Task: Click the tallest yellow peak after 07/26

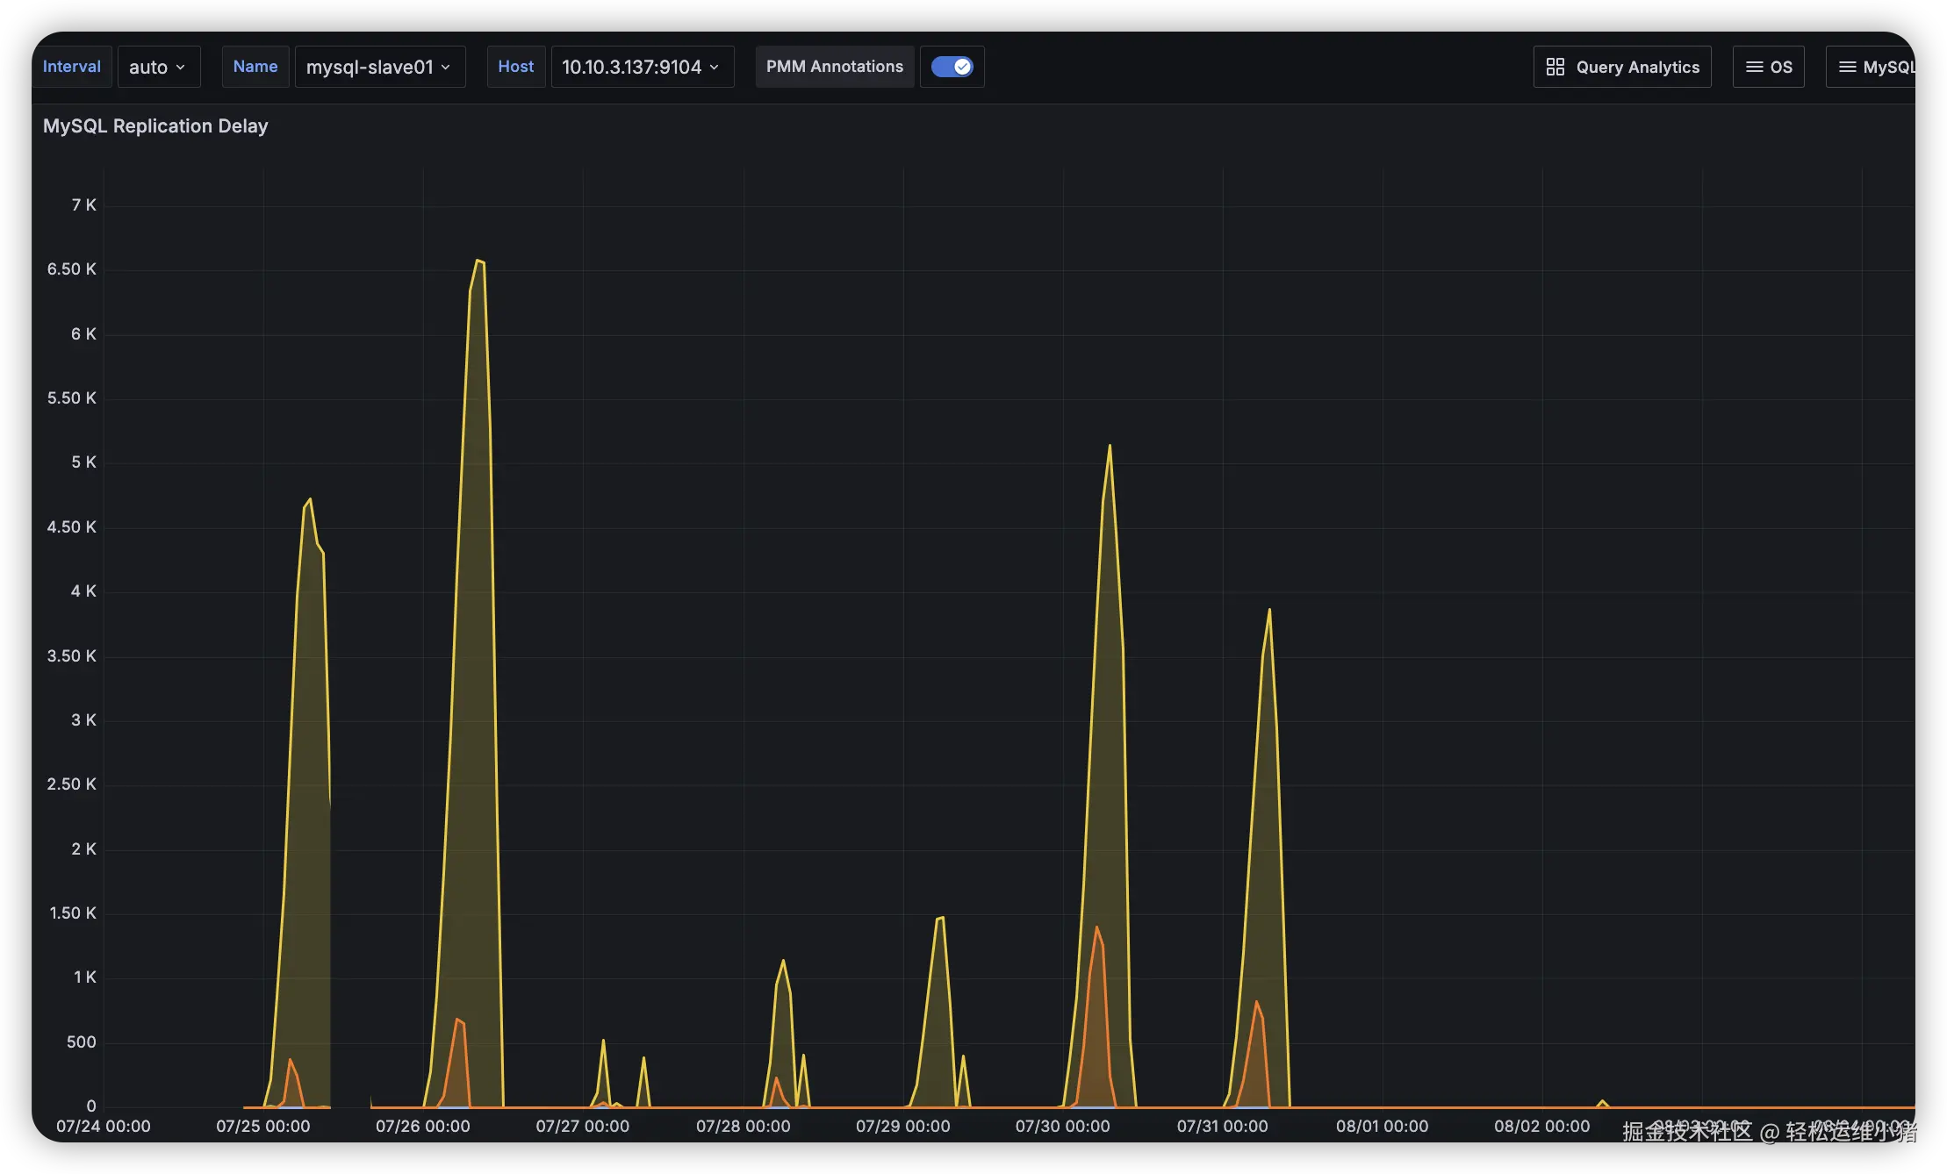Action: click(x=478, y=261)
